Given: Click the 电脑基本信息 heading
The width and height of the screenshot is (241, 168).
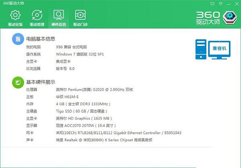Looking at the screenshot, I should (x=41, y=39).
